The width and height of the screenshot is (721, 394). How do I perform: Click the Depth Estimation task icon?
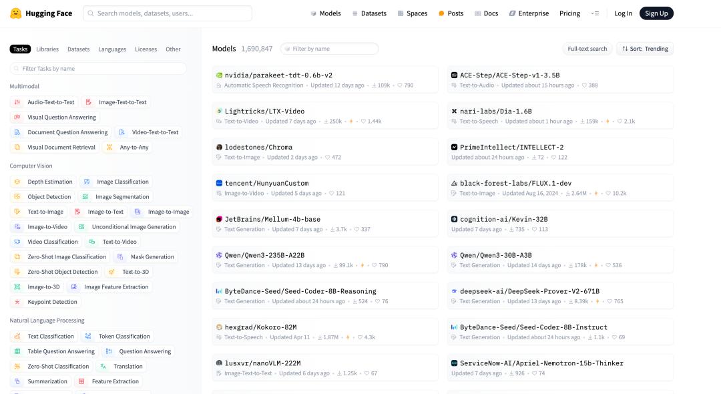[x=17, y=182]
